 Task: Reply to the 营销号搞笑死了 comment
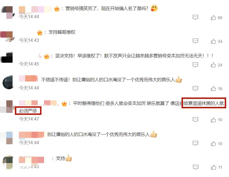coord(195,17)
